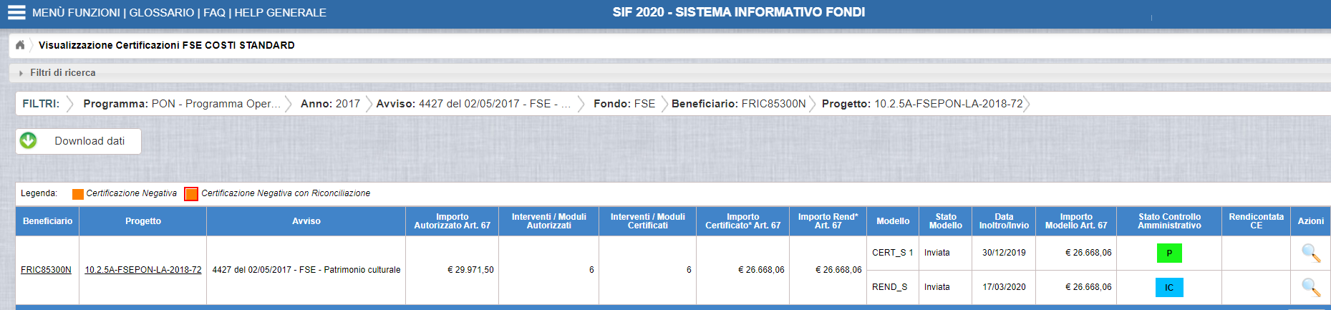1331x310 pixels.
Task: Open the hamburger menu icon
Action: click(x=16, y=12)
